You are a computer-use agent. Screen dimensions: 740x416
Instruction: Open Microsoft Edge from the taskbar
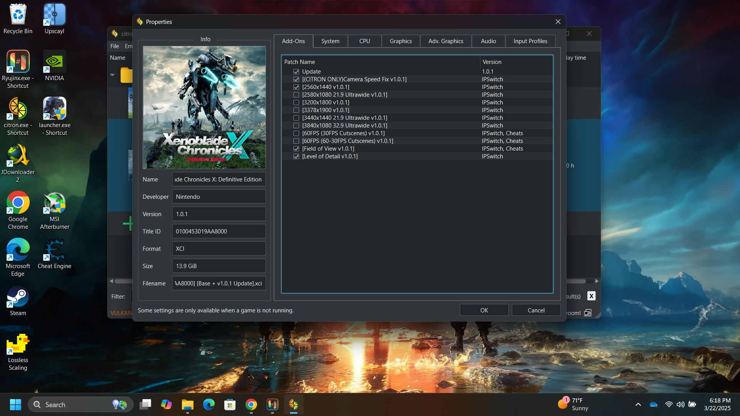coord(209,404)
